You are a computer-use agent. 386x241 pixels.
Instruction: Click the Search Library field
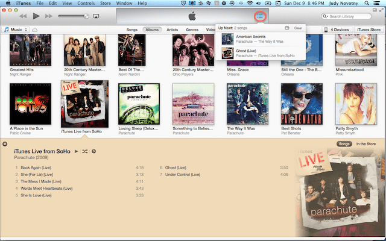pyautogui.click(x=346, y=16)
